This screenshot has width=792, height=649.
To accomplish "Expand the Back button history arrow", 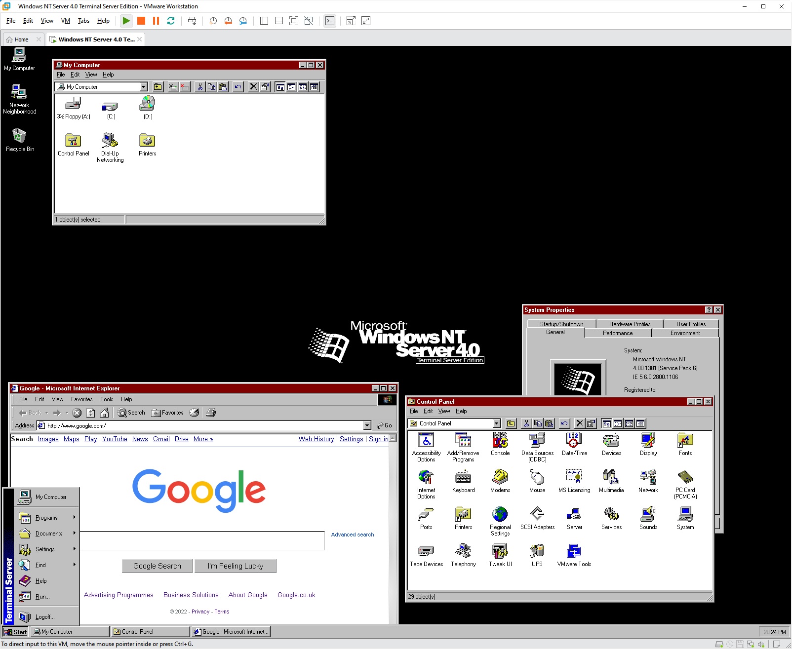I will tap(47, 413).
